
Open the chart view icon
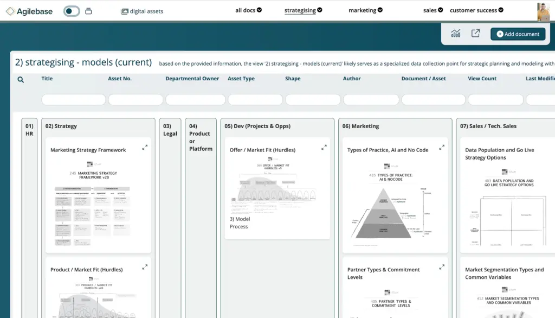point(456,34)
